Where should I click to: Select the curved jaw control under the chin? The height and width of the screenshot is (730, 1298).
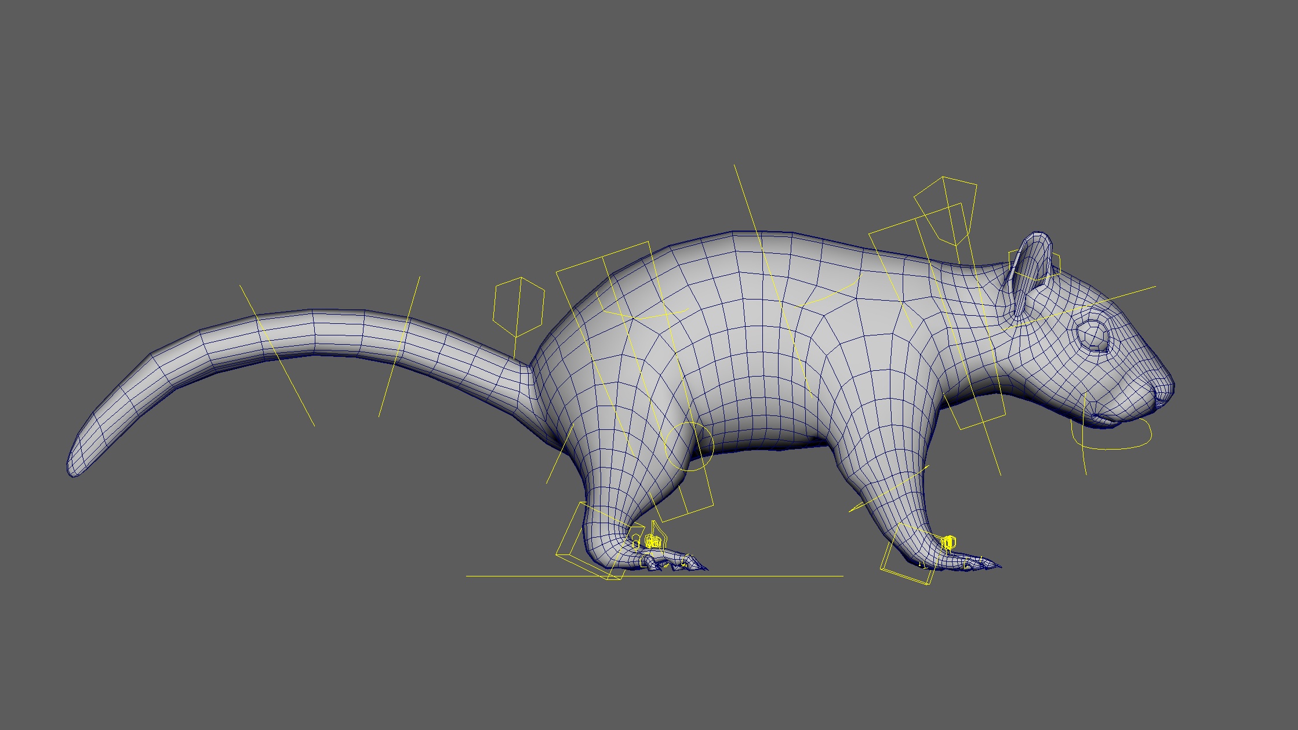(x=1111, y=435)
